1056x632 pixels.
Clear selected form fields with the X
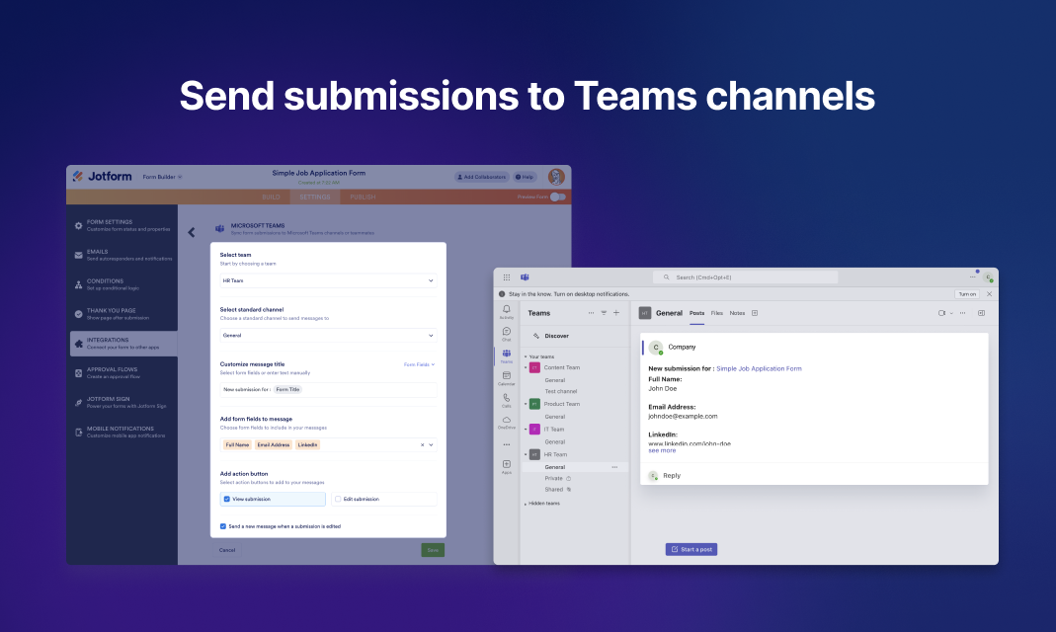pyautogui.click(x=422, y=445)
